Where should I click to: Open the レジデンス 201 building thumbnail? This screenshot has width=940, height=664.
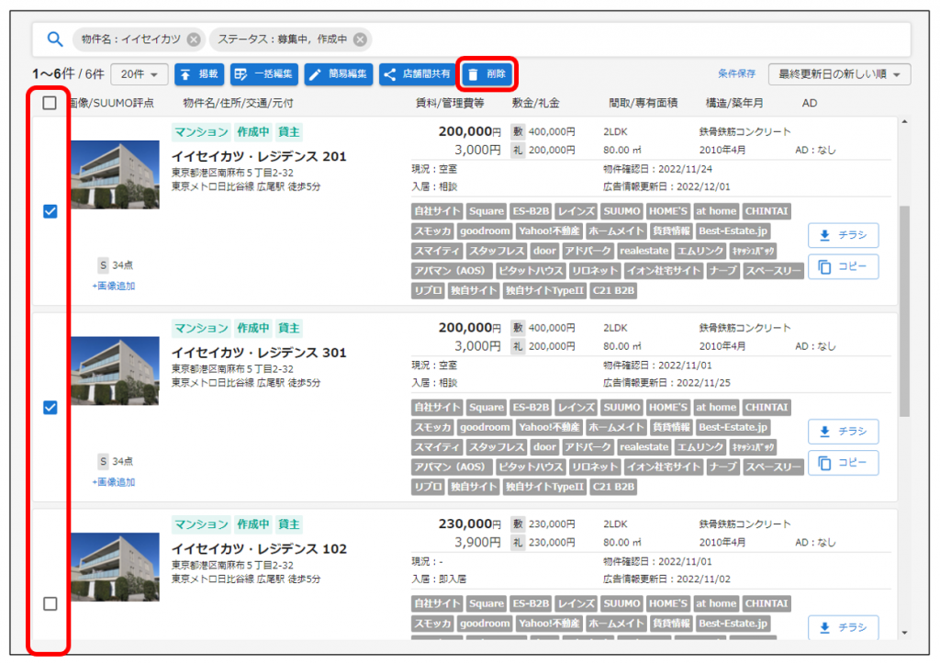(115, 174)
